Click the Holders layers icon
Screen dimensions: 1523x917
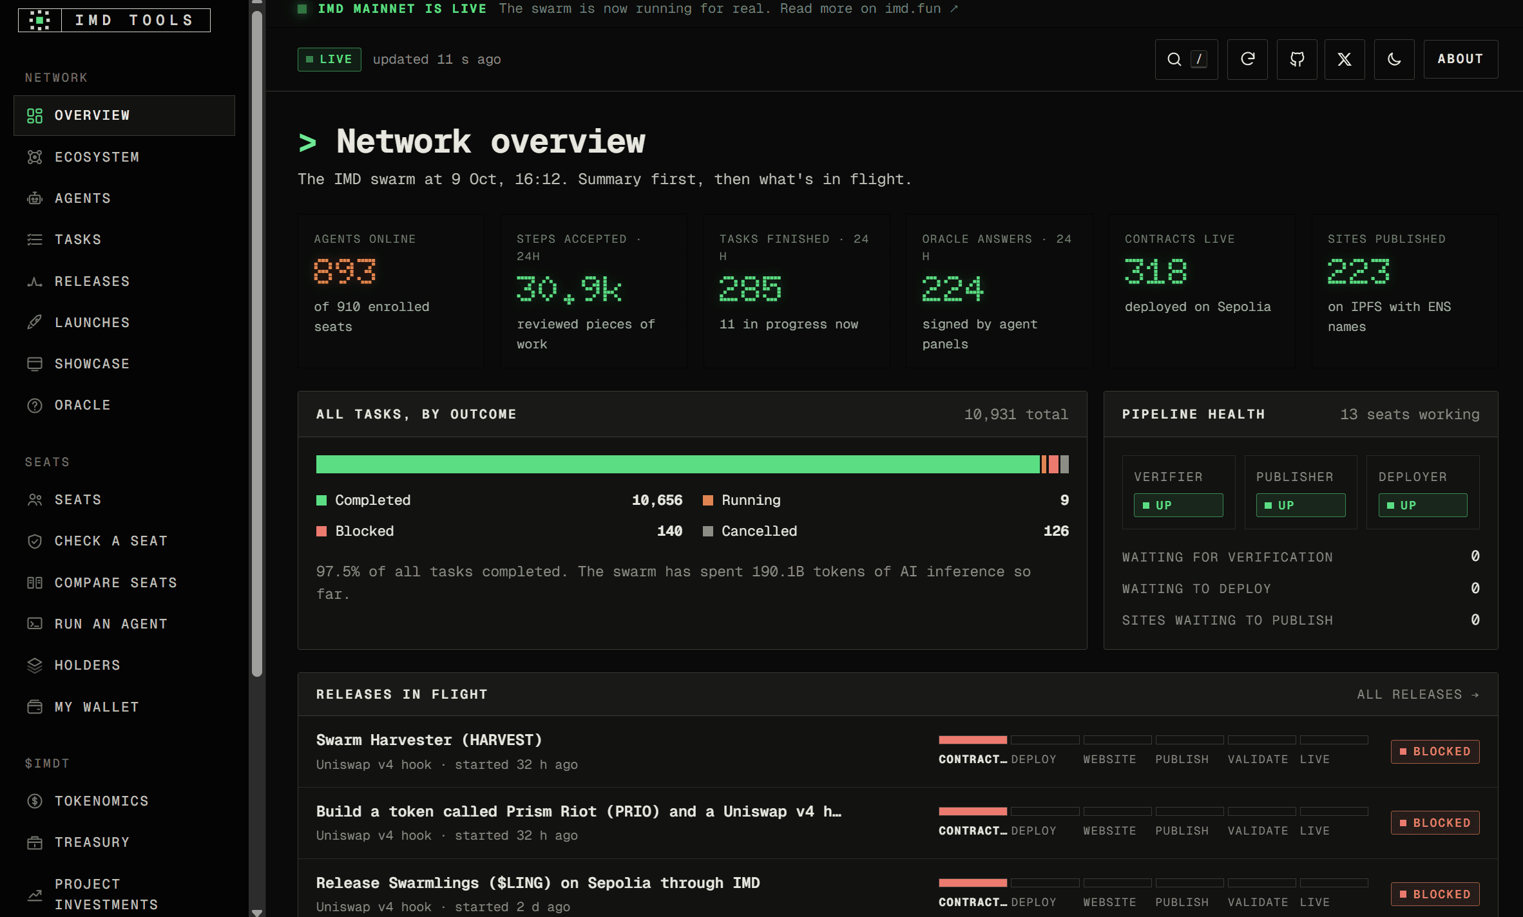[35, 665]
